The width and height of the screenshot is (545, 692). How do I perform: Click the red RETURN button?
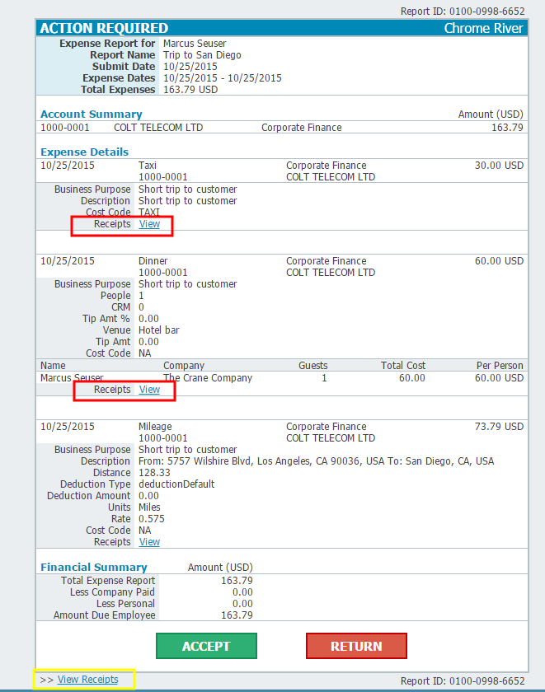point(356,646)
